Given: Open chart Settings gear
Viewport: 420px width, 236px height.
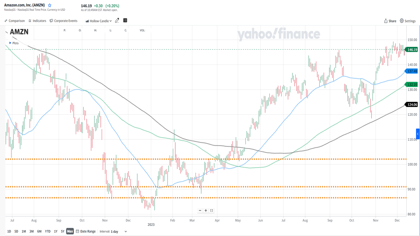Looking at the screenshot, I should pyautogui.click(x=408, y=21).
